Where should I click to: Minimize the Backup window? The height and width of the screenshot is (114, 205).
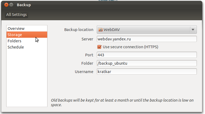tap(11, 5)
